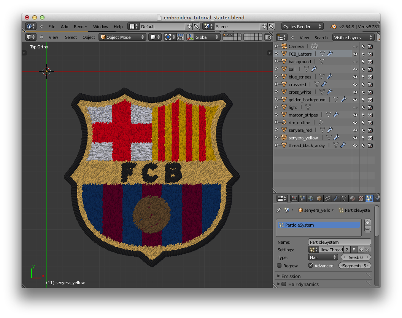
Task: Open the Render properties camera tab
Action: point(294,198)
